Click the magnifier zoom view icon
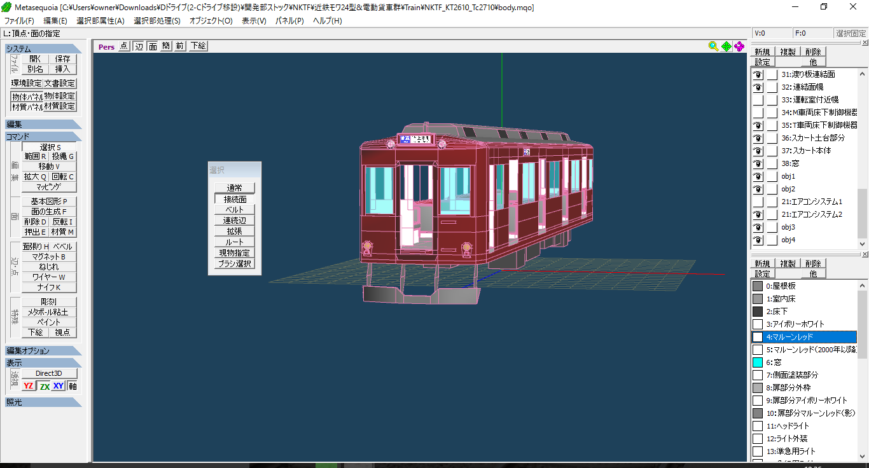 pyautogui.click(x=713, y=46)
